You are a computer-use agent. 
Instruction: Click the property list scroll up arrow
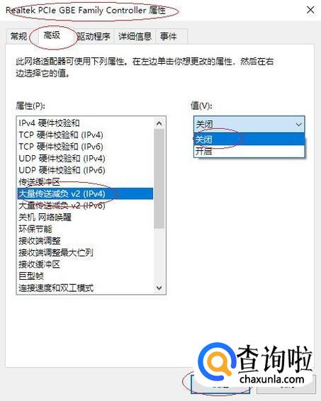159,123
